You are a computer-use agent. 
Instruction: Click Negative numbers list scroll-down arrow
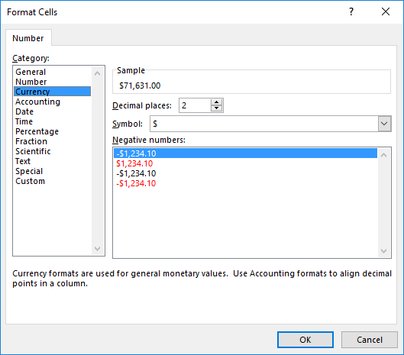click(383, 251)
